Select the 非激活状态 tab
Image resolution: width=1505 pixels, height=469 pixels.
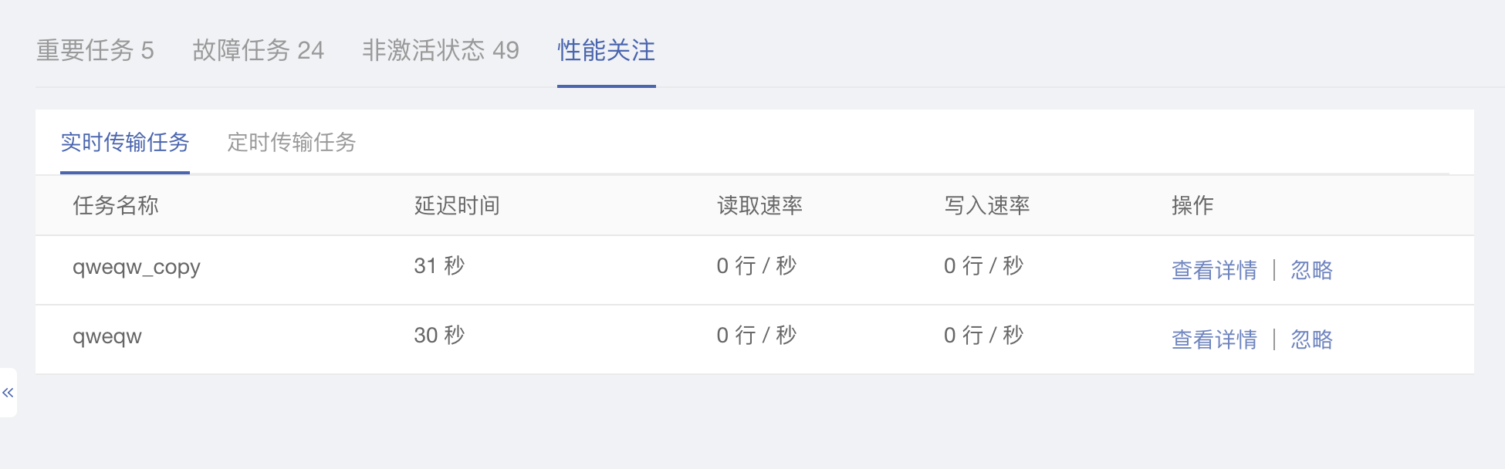coord(440,51)
